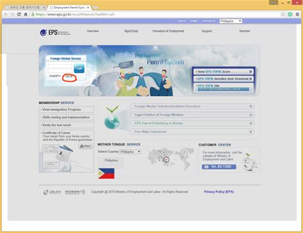Open EPS Test of Proficiency in Korean
Image resolution: width=303 pixels, height=233 pixels.
192,124
